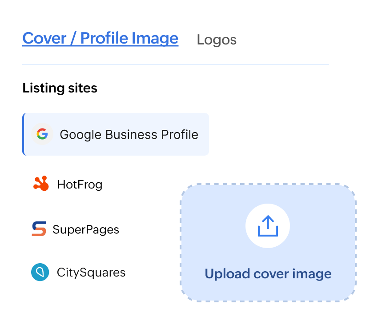The image size is (378, 329).
Task: Click the Listing sites heading
Action: pos(60,88)
